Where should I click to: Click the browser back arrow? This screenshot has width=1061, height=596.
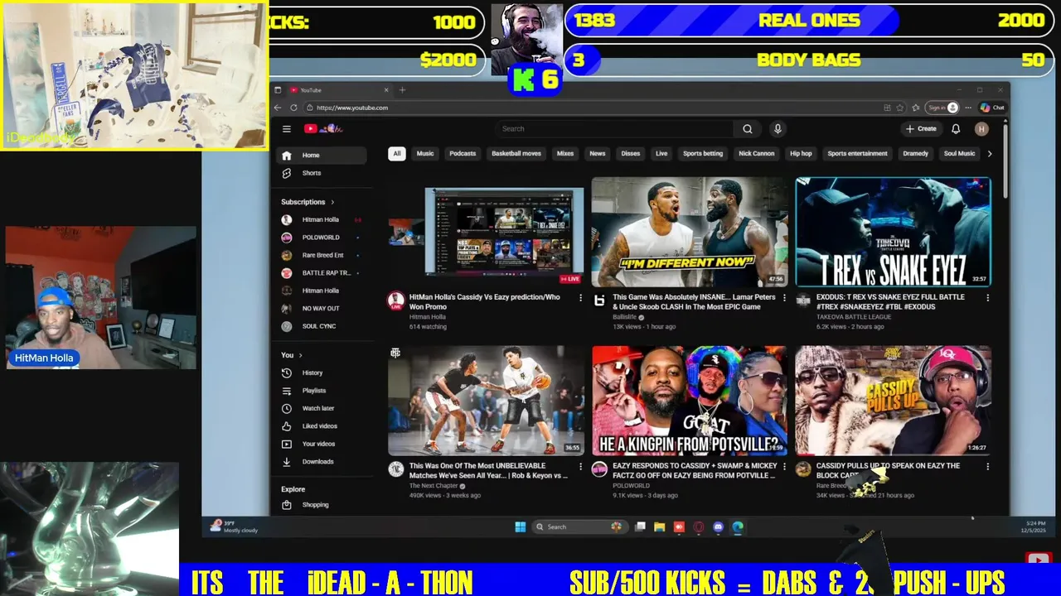coord(278,108)
